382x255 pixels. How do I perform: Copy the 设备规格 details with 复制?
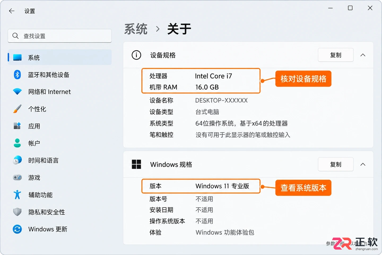pyautogui.click(x=336, y=55)
